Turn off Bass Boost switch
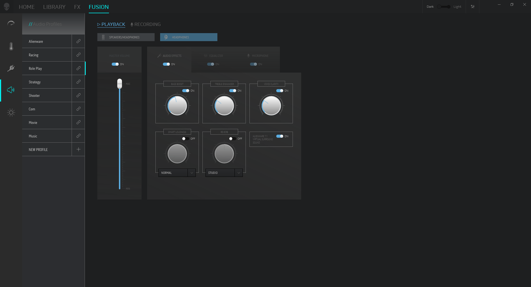Image resolution: width=531 pixels, height=287 pixels. (x=186, y=91)
